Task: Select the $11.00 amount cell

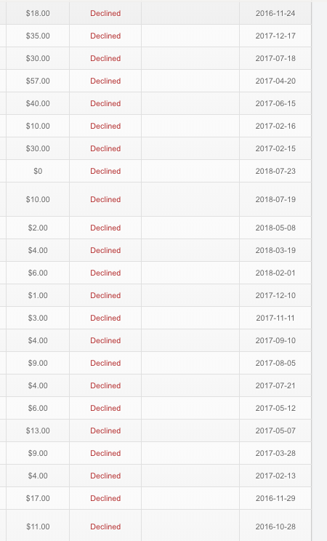Action: tap(38, 526)
